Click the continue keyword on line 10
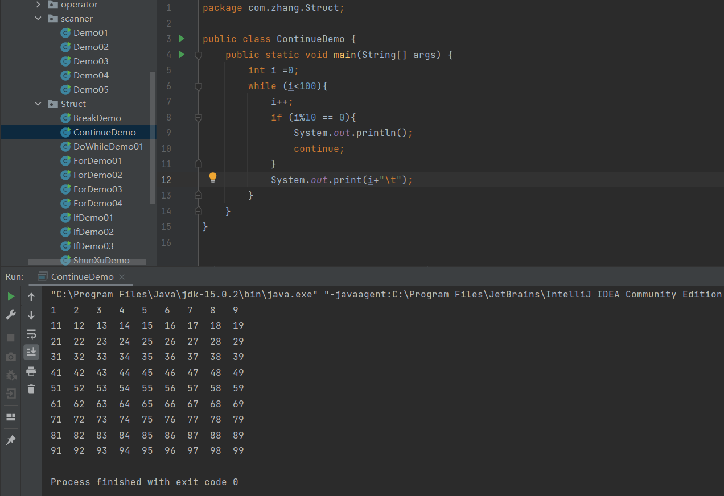 (x=317, y=149)
